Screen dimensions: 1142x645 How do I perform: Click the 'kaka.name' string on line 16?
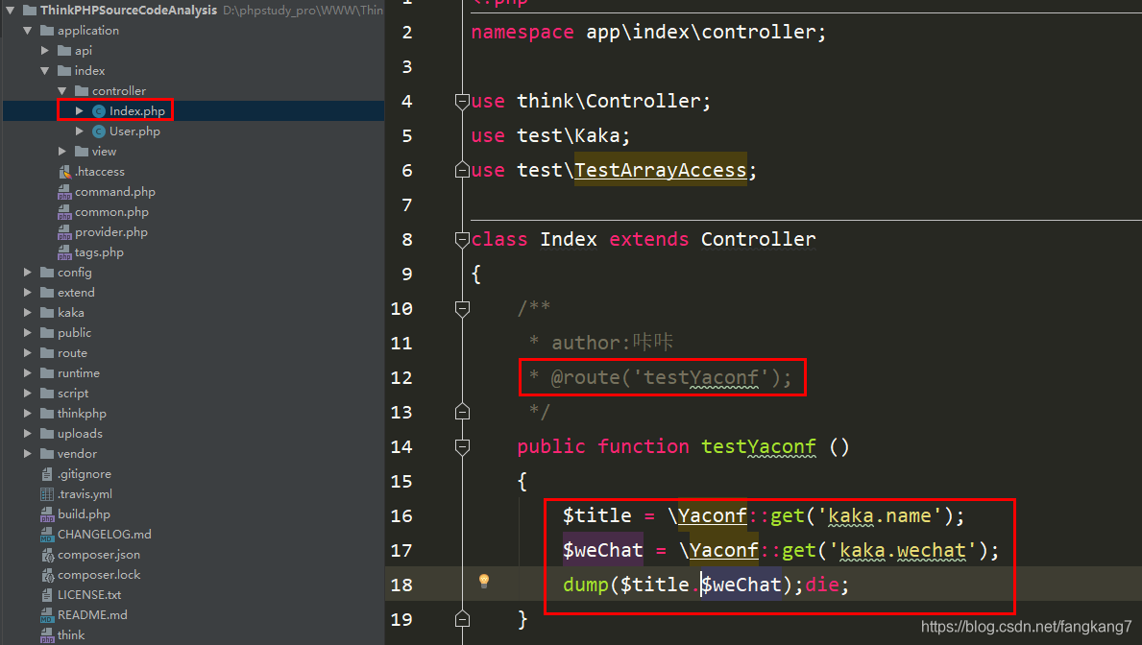880,516
